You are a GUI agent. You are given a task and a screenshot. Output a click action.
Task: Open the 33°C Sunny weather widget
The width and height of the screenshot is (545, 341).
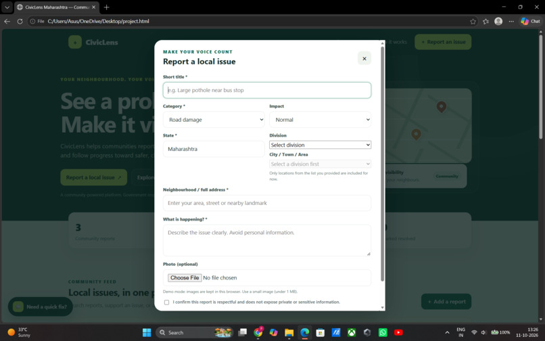click(19, 332)
